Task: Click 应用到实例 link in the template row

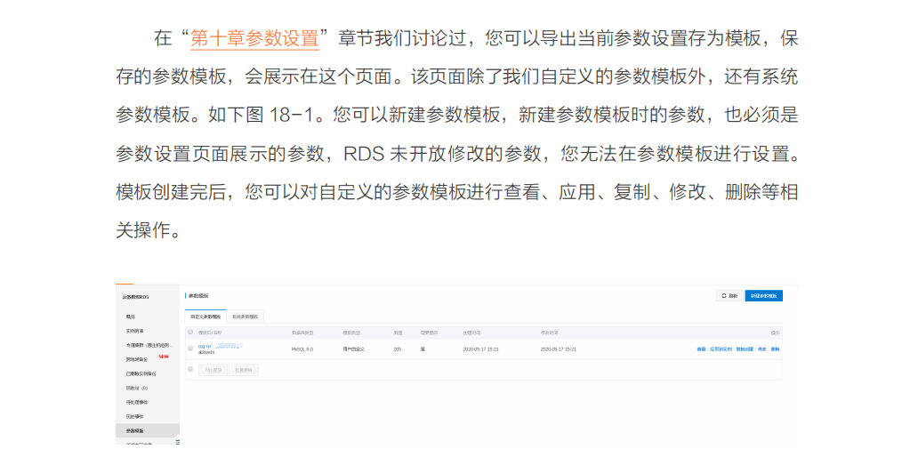Action: [x=721, y=349]
